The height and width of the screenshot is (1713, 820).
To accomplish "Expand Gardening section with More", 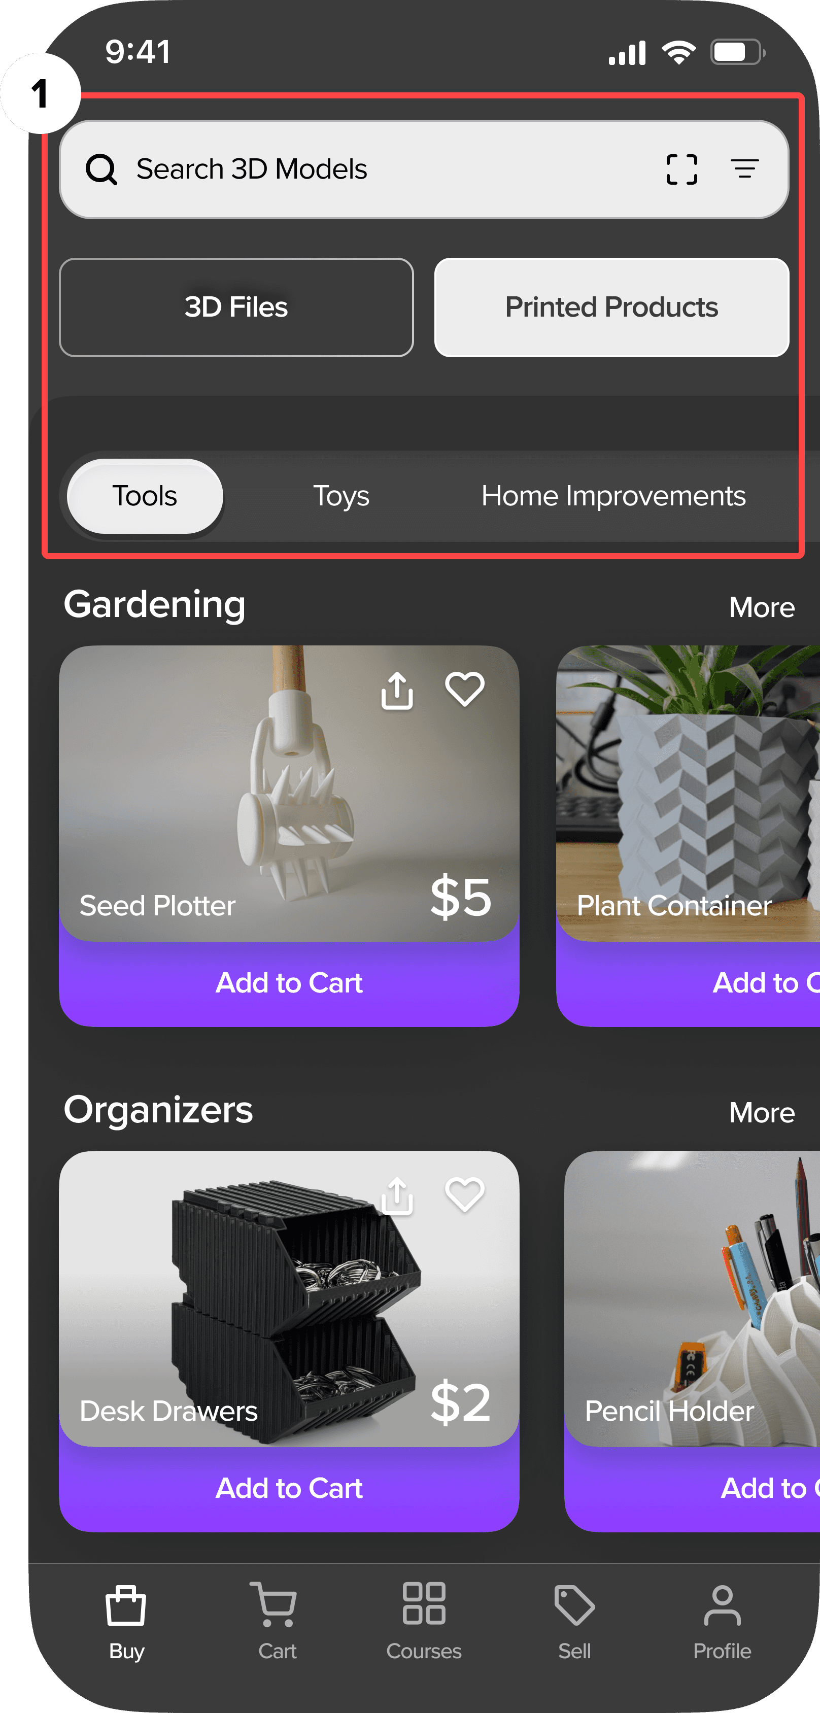I will [x=762, y=607].
